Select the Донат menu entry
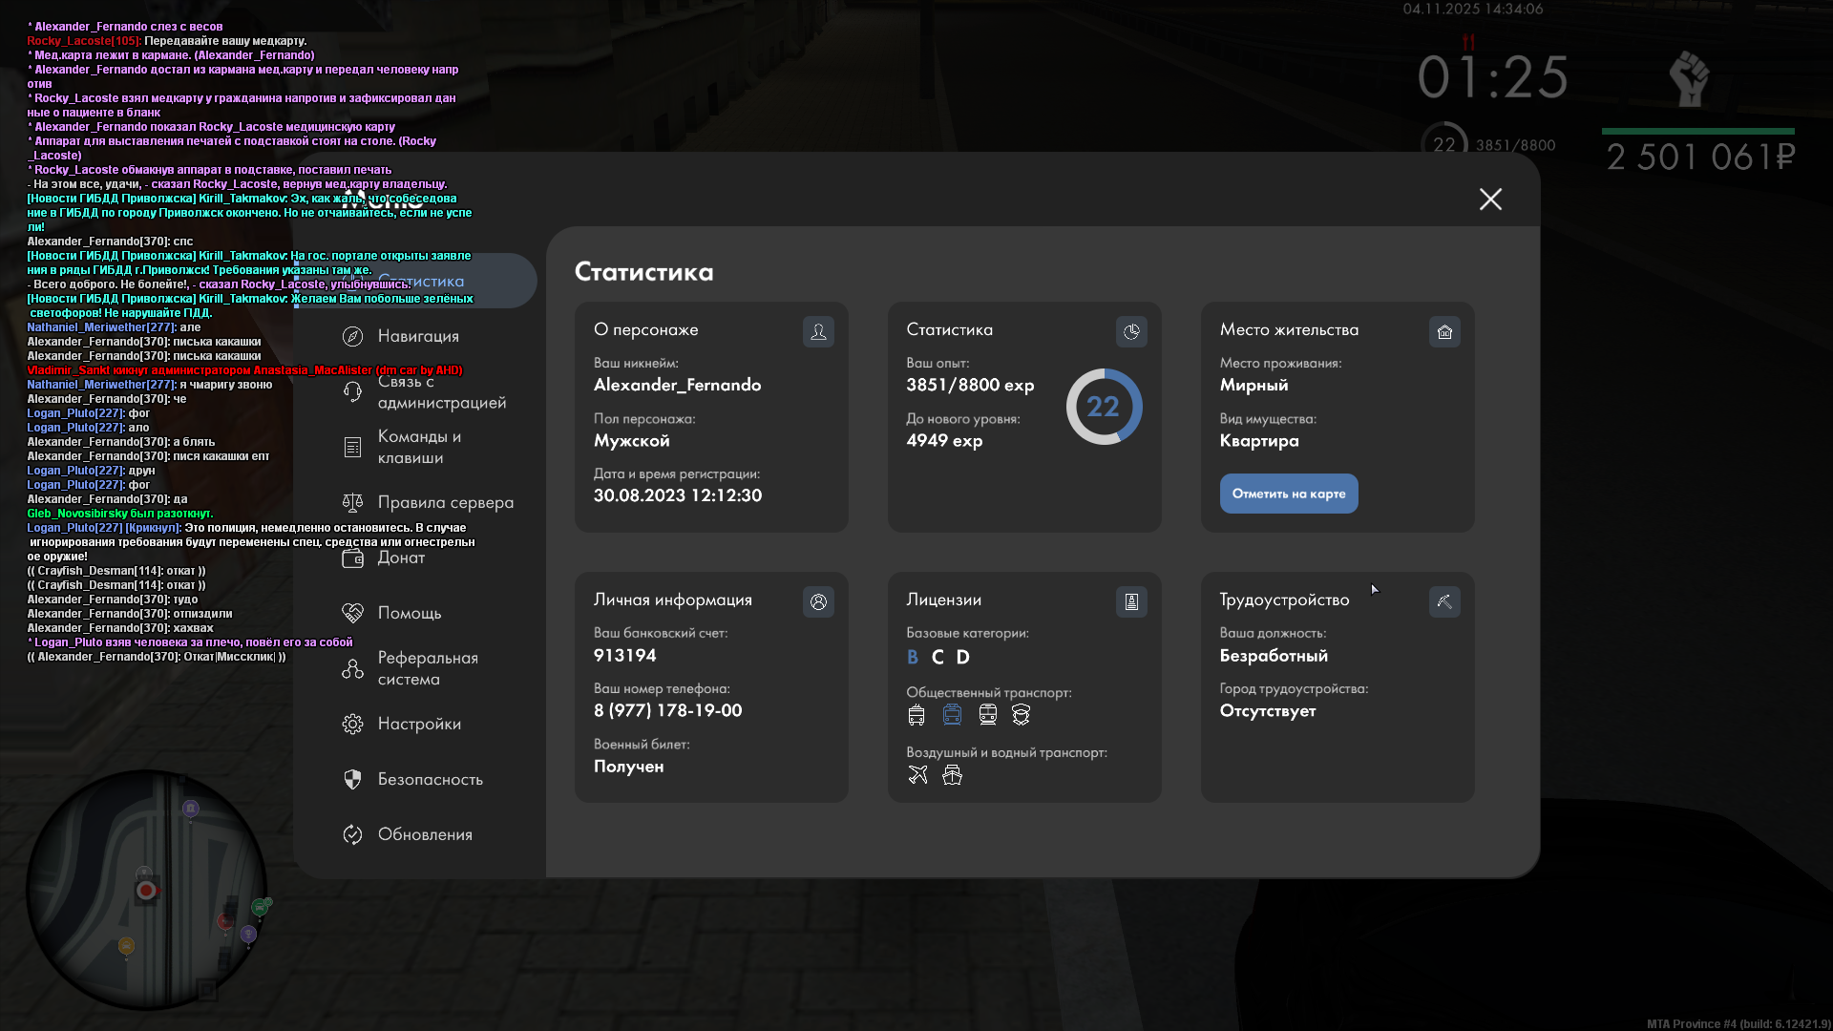This screenshot has width=1833, height=1031. click(400, 558)
